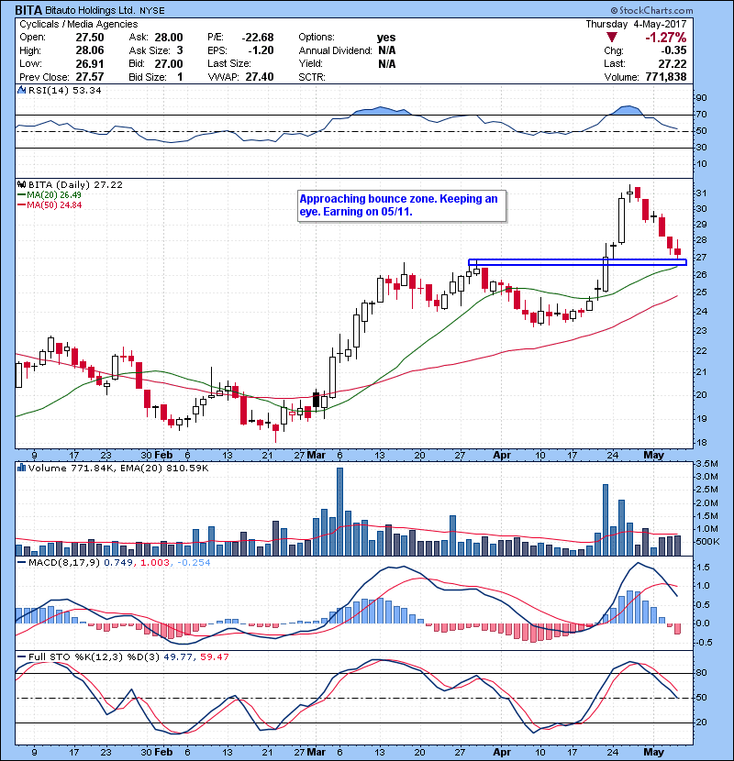
Task: Click the MA(50) 24.84 legend text
Action: coord(54,204)
